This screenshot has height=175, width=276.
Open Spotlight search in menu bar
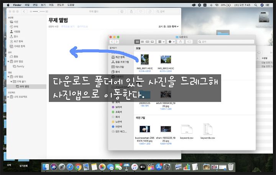(256, 5)
